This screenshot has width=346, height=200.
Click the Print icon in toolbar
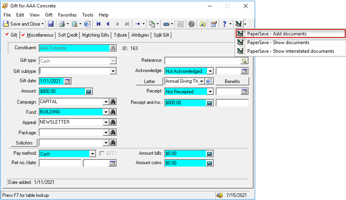point(62,24)
